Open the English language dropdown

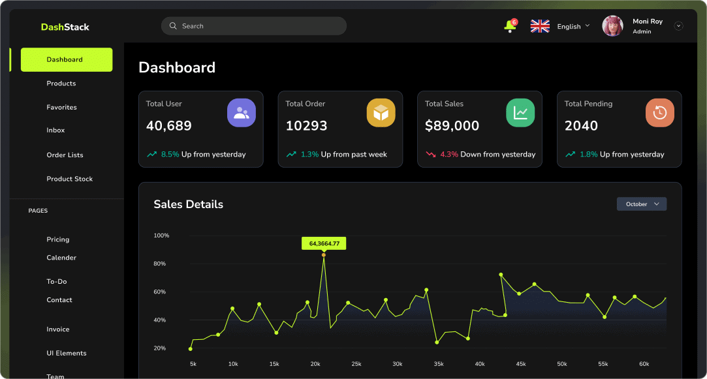(573, 26)
